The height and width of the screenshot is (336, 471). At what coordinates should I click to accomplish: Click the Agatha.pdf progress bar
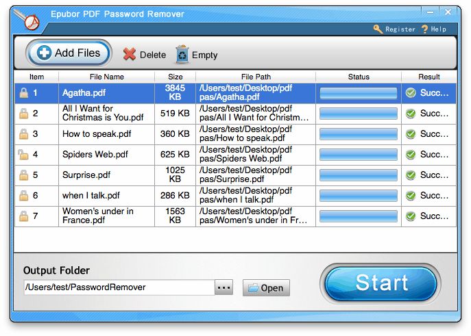point(359,93)
